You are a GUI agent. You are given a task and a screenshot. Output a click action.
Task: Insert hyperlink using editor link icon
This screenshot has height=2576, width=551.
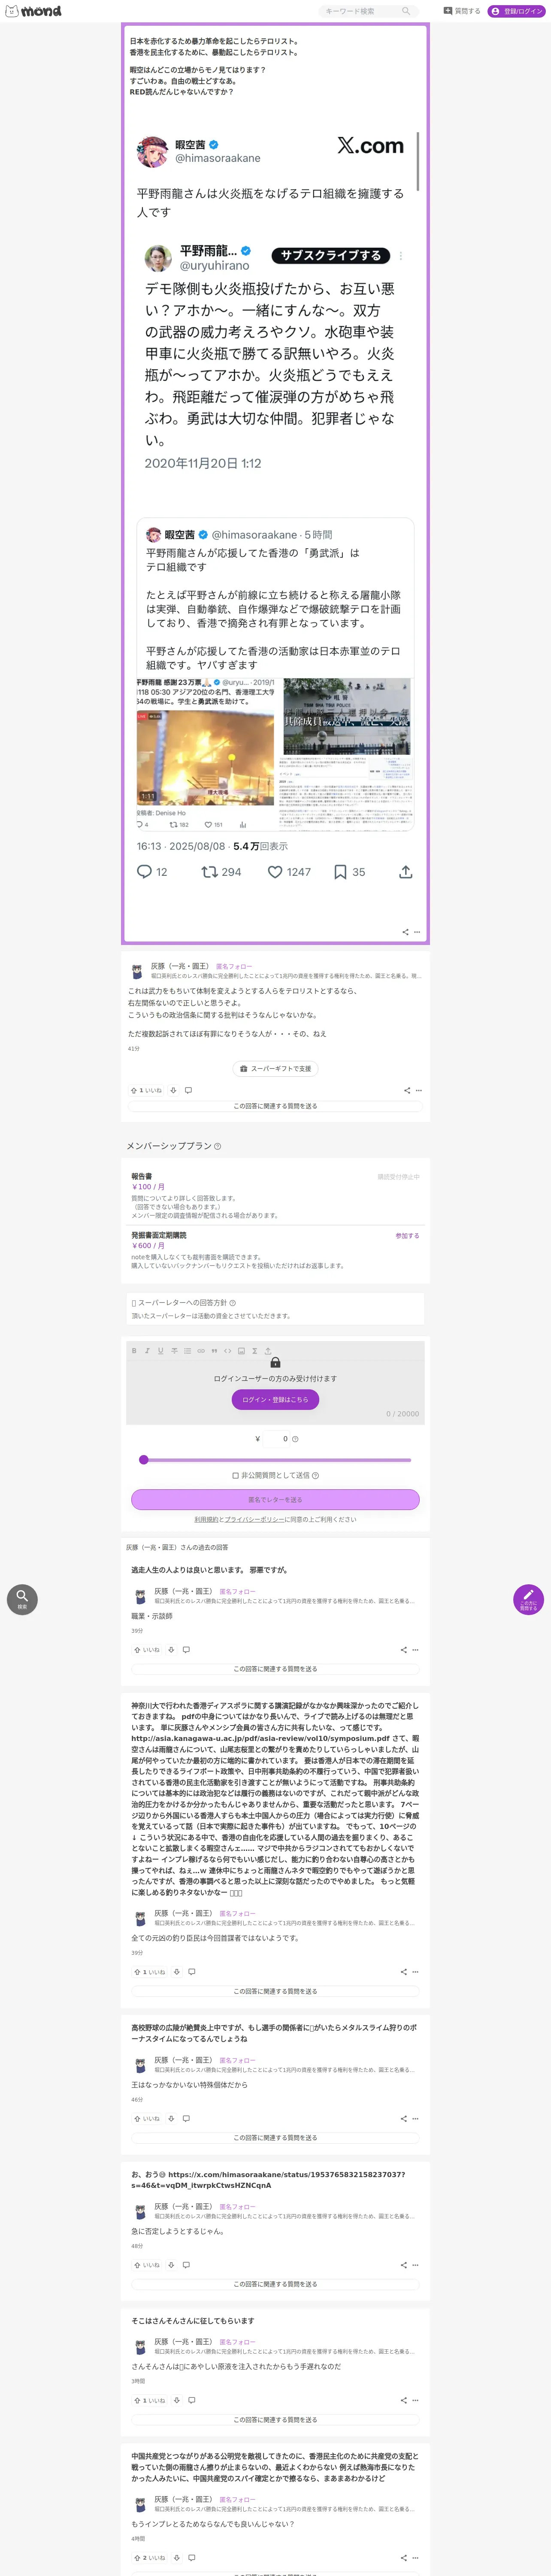point(201,1351)
